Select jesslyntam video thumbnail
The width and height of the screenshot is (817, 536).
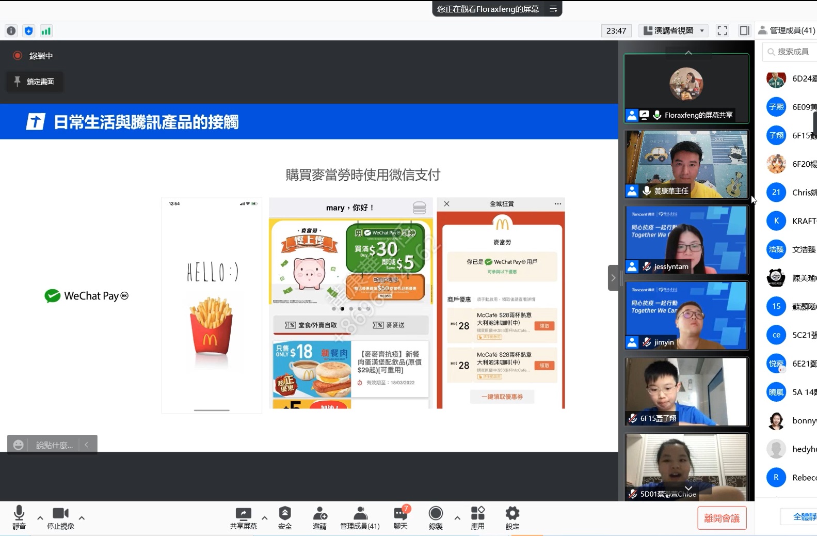(686, 240)
